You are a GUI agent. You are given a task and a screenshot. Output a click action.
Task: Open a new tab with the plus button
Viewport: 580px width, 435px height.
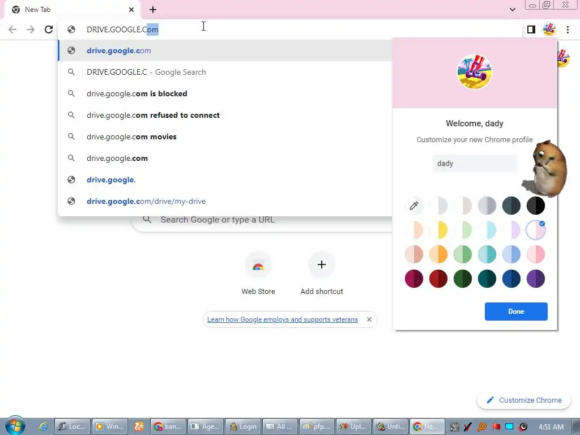[153, 10]
